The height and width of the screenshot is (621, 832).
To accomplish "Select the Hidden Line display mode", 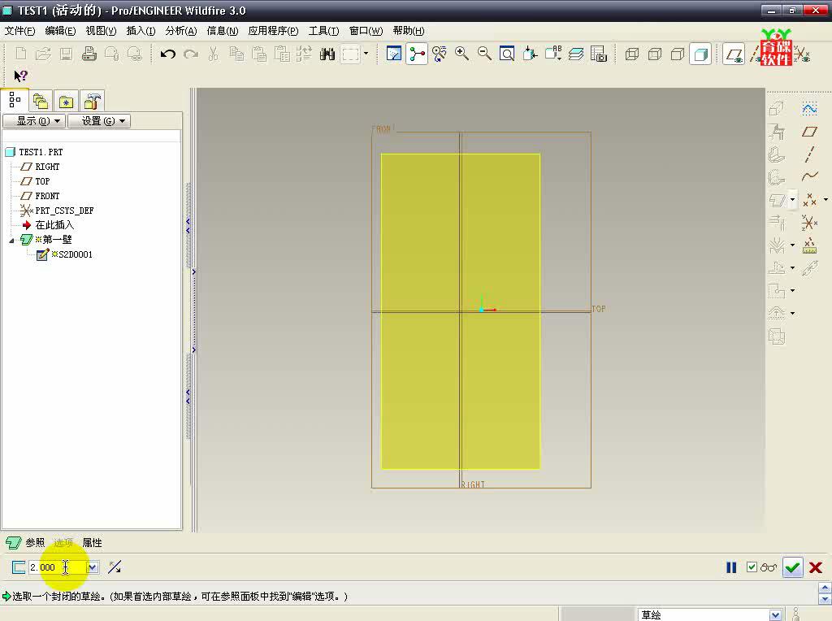I will point(655,54).
